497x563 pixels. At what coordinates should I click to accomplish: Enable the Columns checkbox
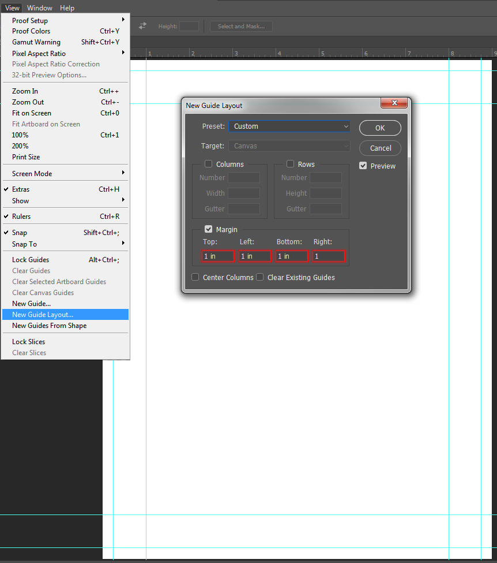click(x=208, y=164)
